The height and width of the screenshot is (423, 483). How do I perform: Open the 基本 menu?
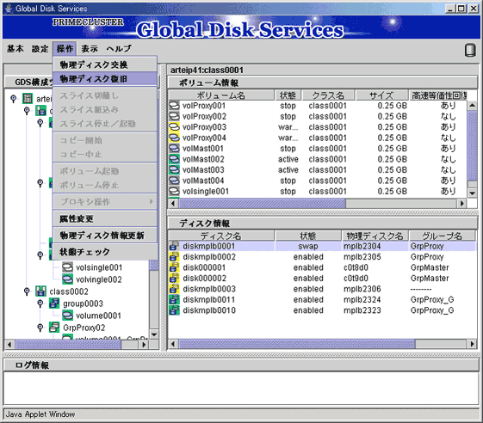tap(15, 49)
